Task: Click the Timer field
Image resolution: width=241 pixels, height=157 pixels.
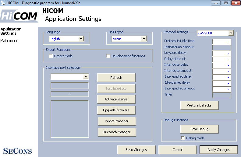Action: click(x=222, y=95)
